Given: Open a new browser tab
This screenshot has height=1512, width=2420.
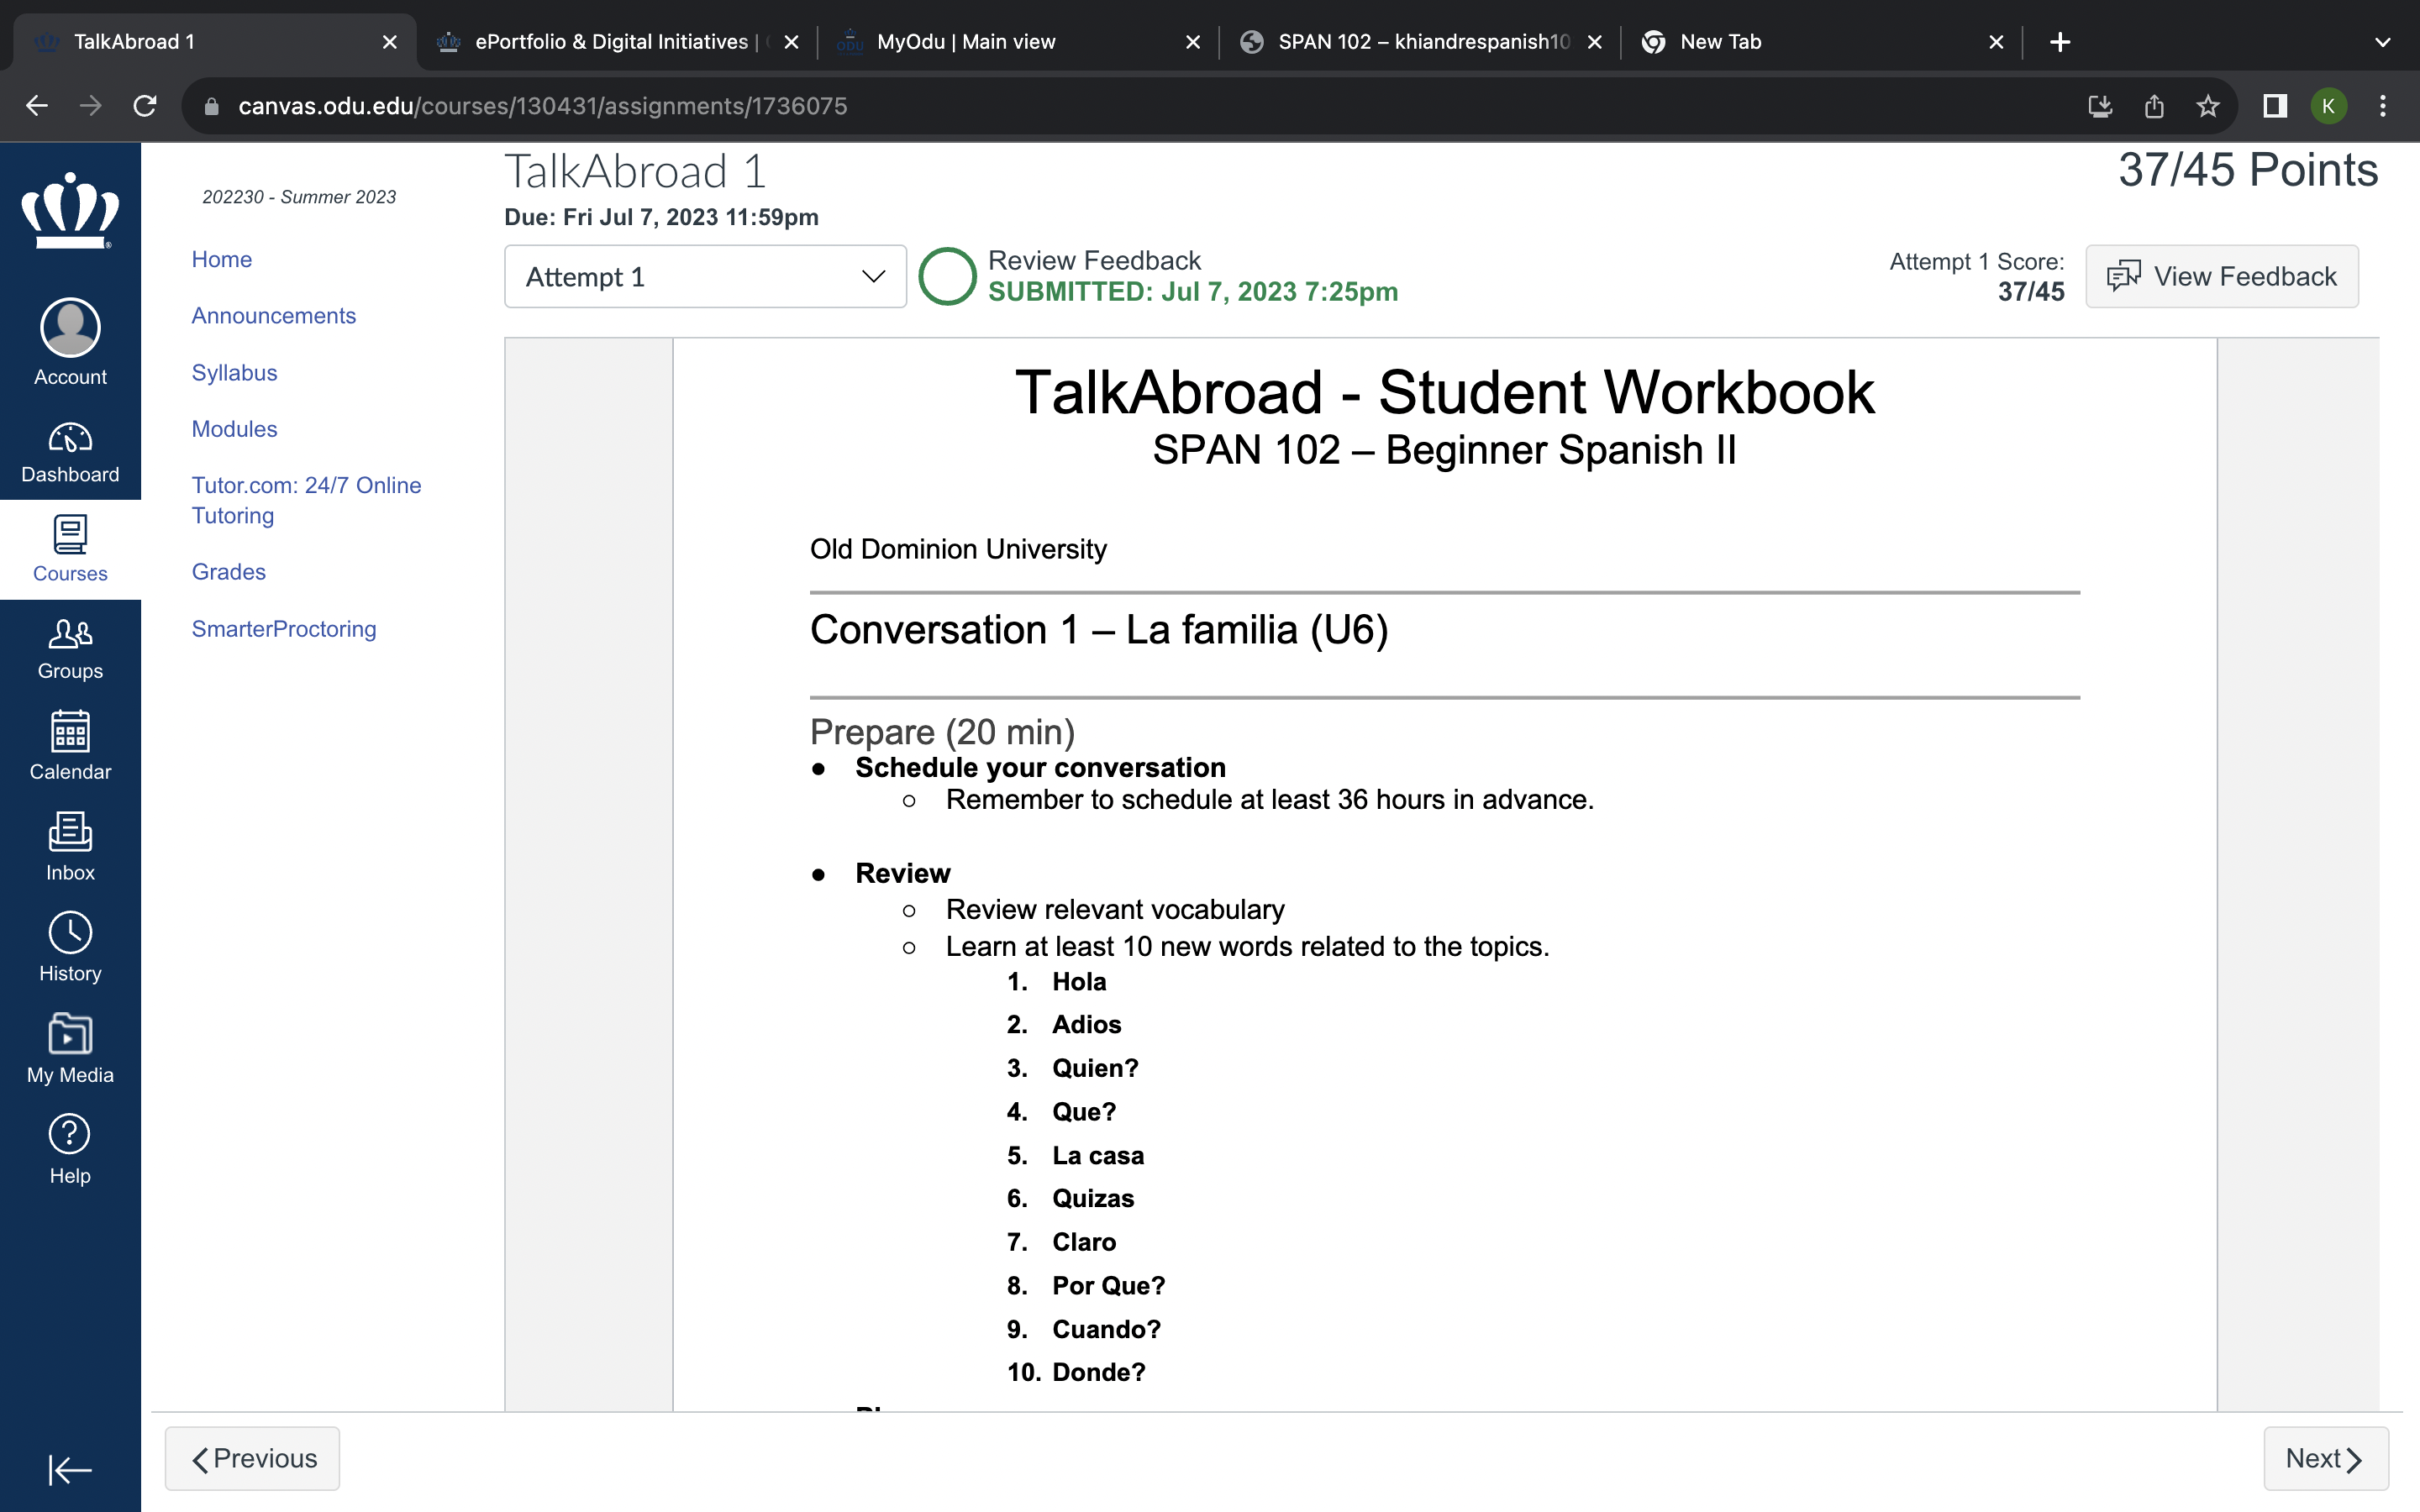Looking at the screenshot, I should coord(2060,42).
